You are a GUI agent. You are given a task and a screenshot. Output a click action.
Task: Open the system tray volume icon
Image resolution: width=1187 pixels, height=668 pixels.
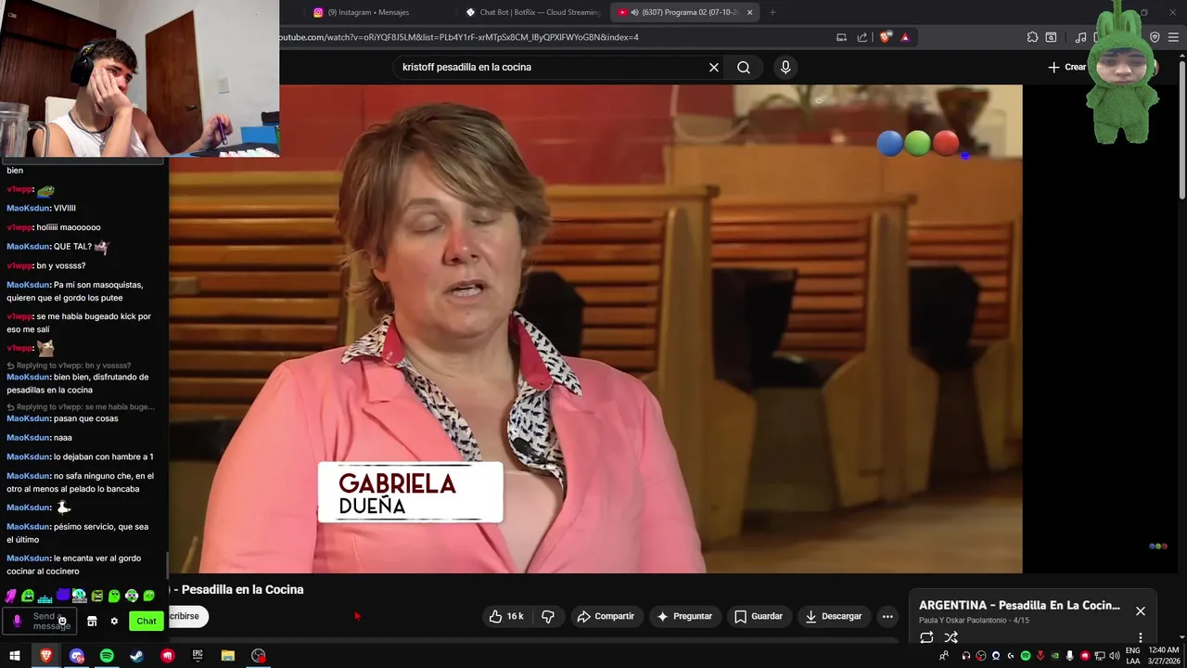pyautogui.click(x=1115, y=656)
